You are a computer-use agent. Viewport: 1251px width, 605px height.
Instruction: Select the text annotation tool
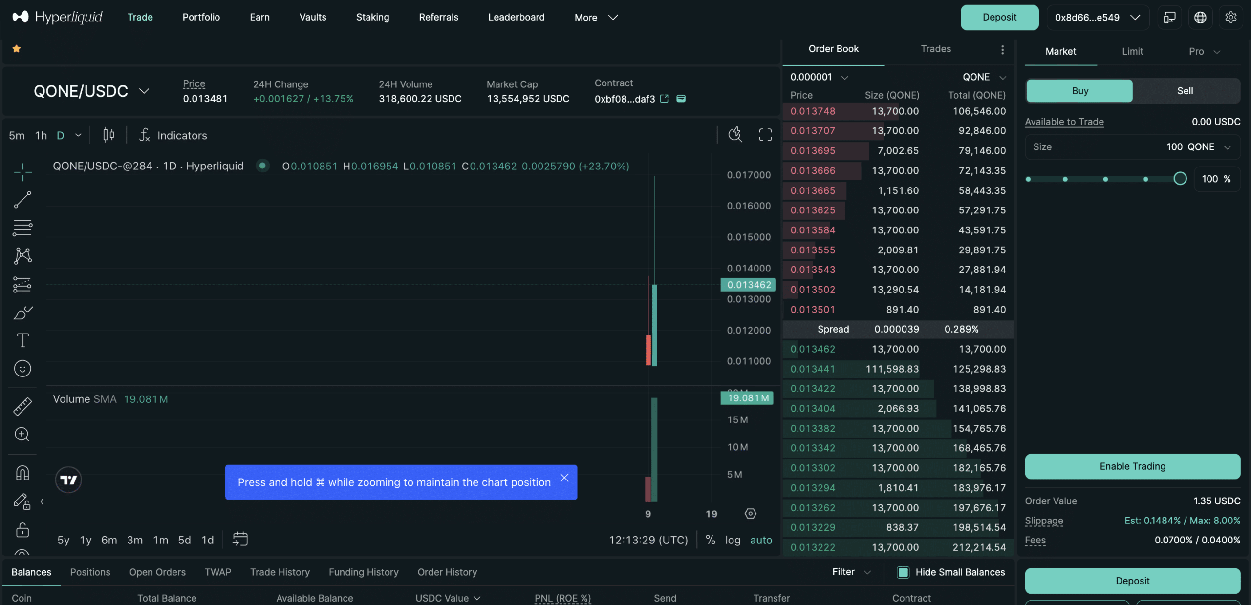[x=22, y=340]
